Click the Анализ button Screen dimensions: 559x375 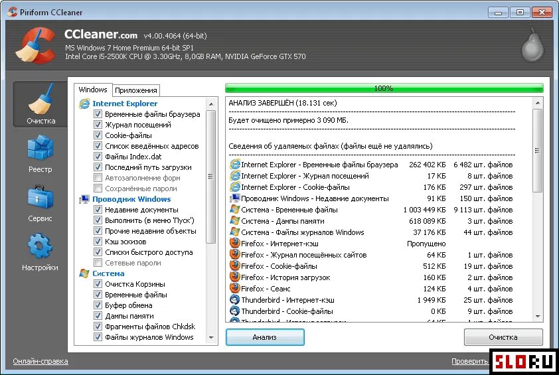tap(265, 337)
